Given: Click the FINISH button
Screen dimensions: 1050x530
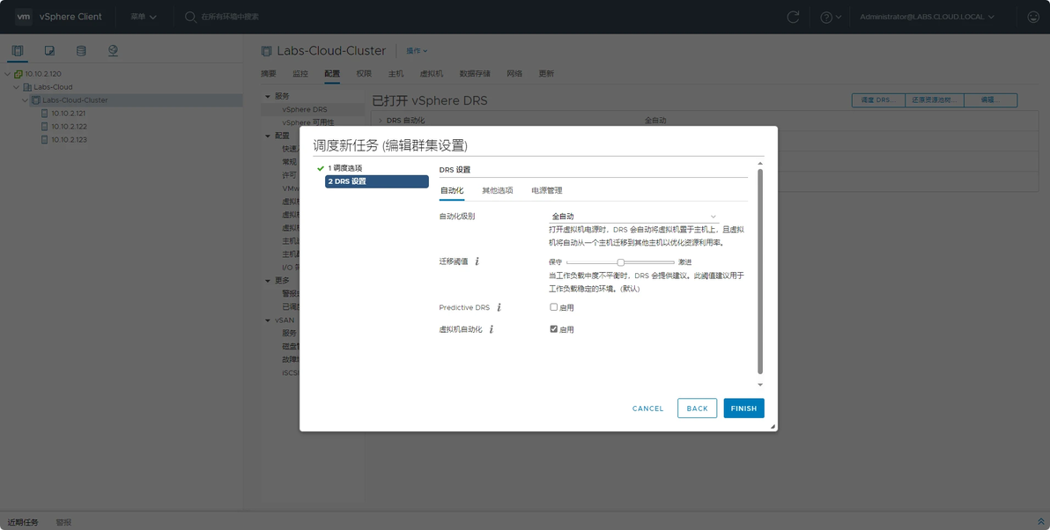Looking at the screenshot, I should pos(744,409).
